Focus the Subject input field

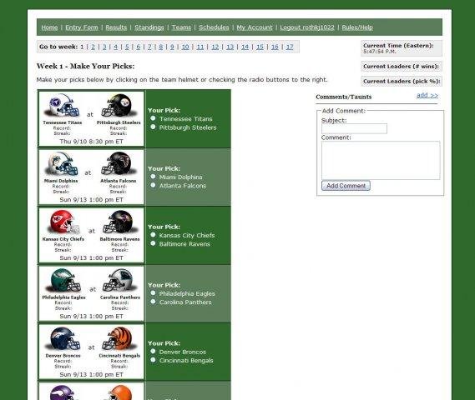pos(354,128)
